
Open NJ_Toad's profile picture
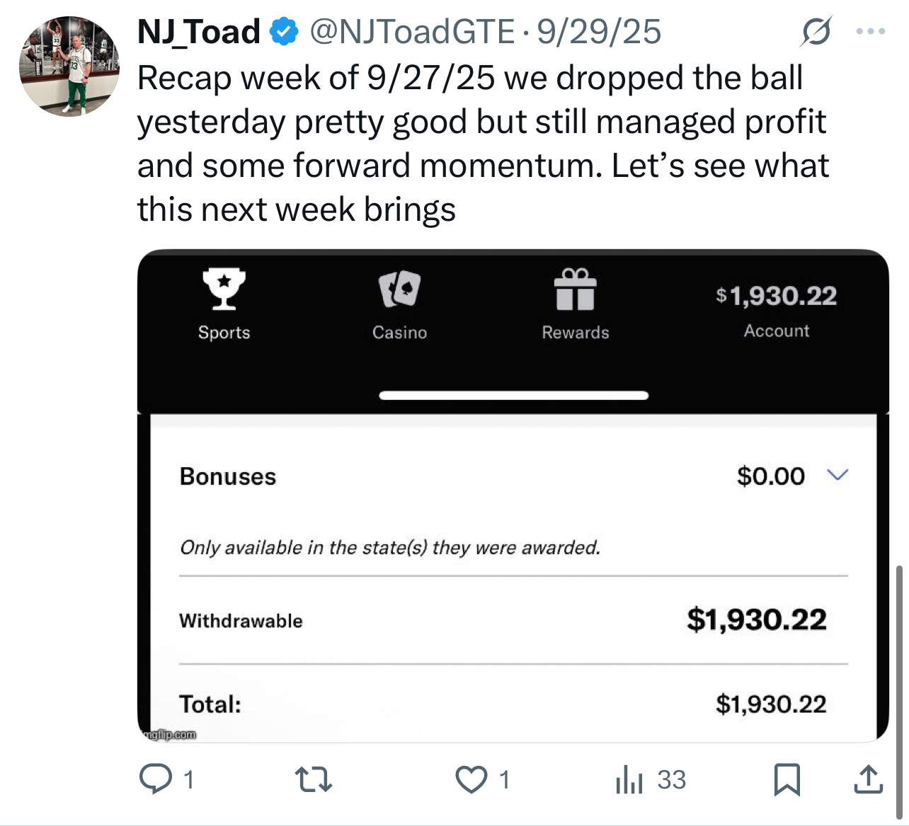pyautogui.click(x=69, y=67)
